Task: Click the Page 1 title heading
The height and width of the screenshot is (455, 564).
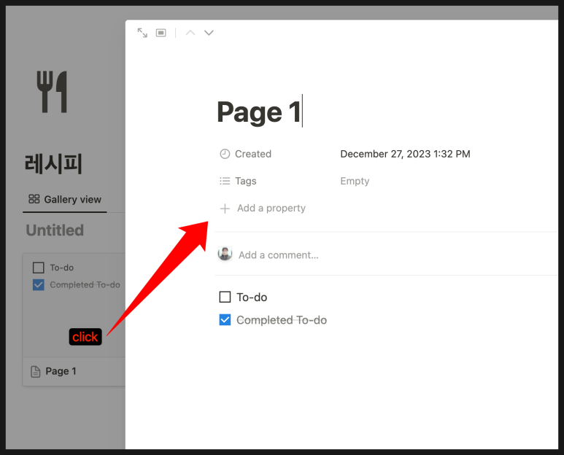Action: (x=259, y=112)
